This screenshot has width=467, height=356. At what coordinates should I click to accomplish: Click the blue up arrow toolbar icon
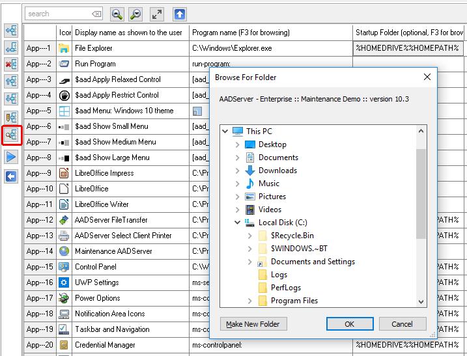(179, 14)
